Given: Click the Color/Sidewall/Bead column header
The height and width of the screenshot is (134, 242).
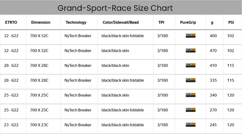Looking at the screenshot, I should 121,22.
